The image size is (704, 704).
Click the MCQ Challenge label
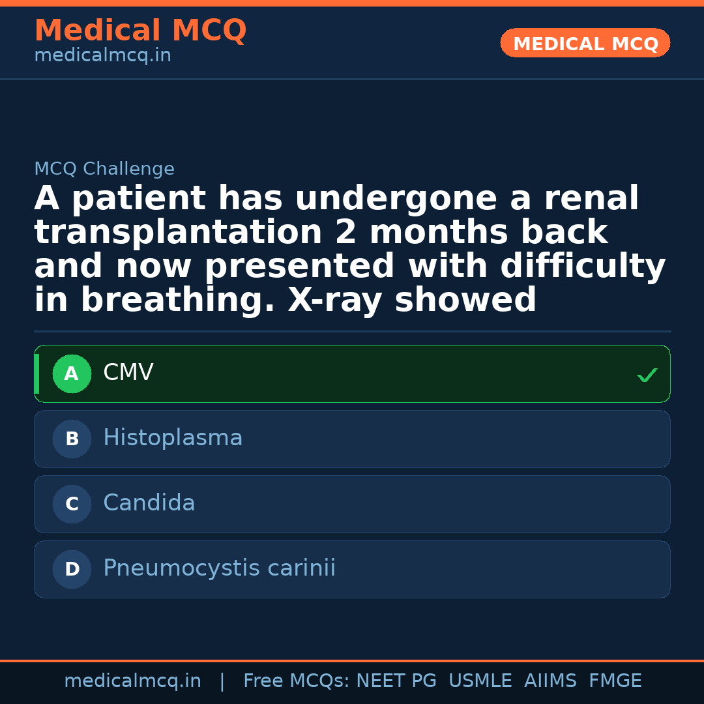104,169
